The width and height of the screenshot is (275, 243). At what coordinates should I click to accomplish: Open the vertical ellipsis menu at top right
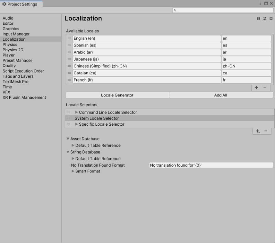pos(260,3)
